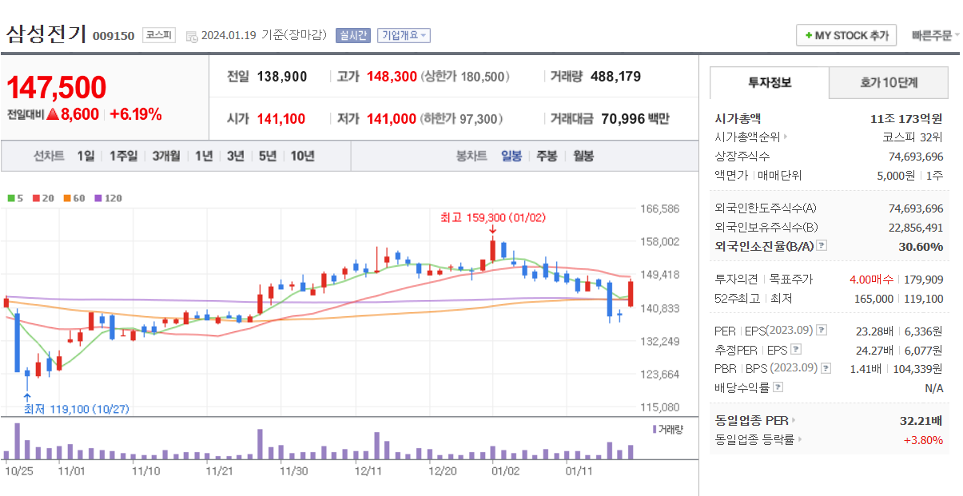The height and width of the screenshot is (496, 963).
Task: Select the 주봉 candlestick chart
Action: click(x=547, y=156)
